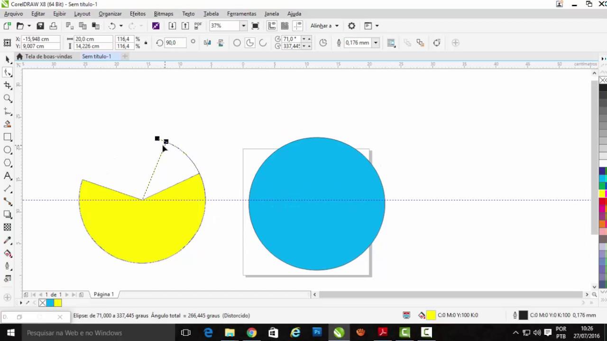Screen dimensions: 607x341
Task: Select the Rectangle tool
Action: coord(8,137)
